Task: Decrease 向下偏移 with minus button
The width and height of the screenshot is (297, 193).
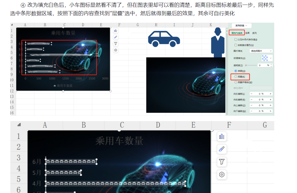Action: pos(251,111)
